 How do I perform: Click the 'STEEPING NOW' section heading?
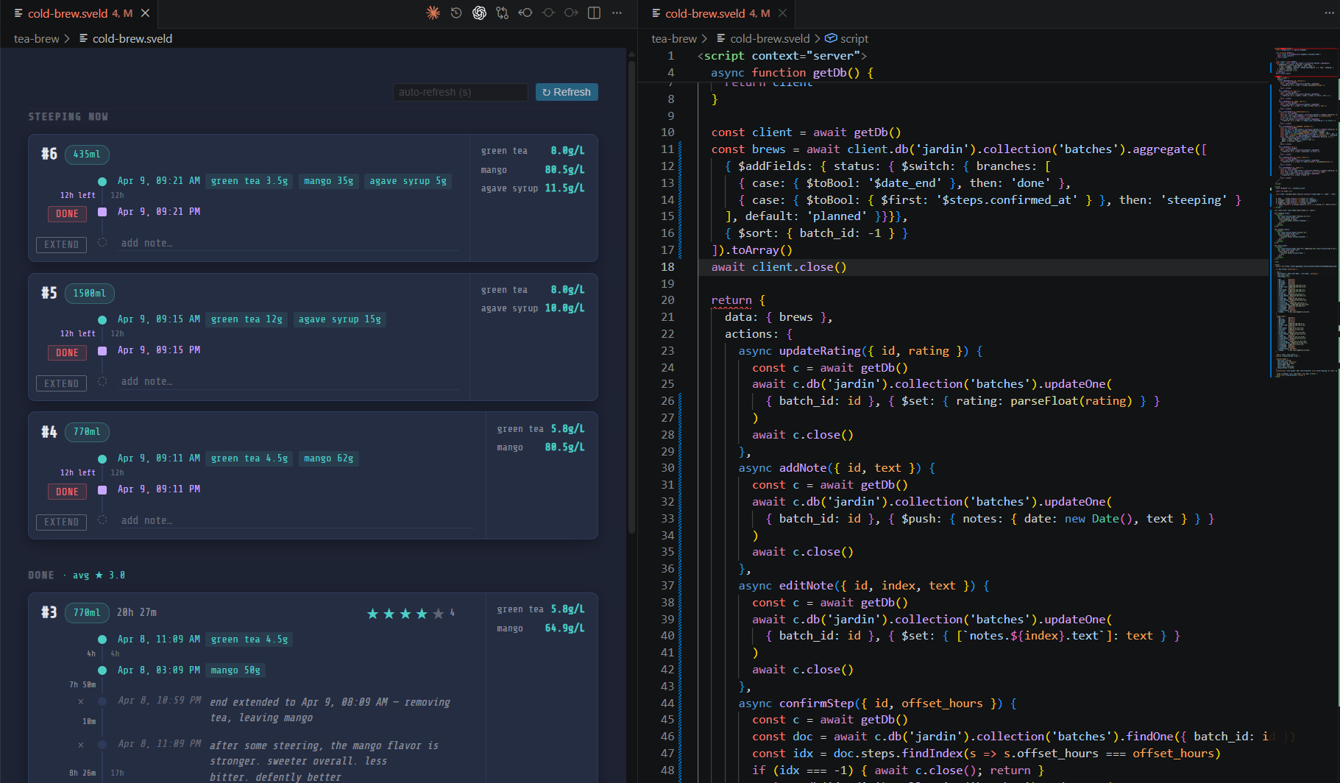click(x=68, y=117)
